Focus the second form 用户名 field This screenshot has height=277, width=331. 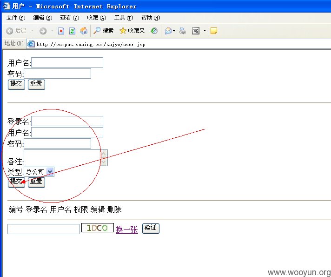[67, 132]
